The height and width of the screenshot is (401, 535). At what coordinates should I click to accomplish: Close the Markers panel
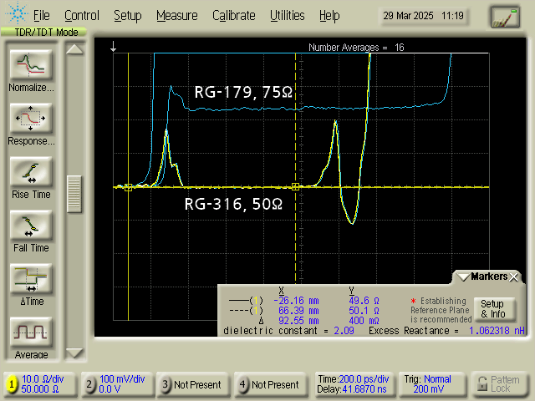[x=513, y=277]
